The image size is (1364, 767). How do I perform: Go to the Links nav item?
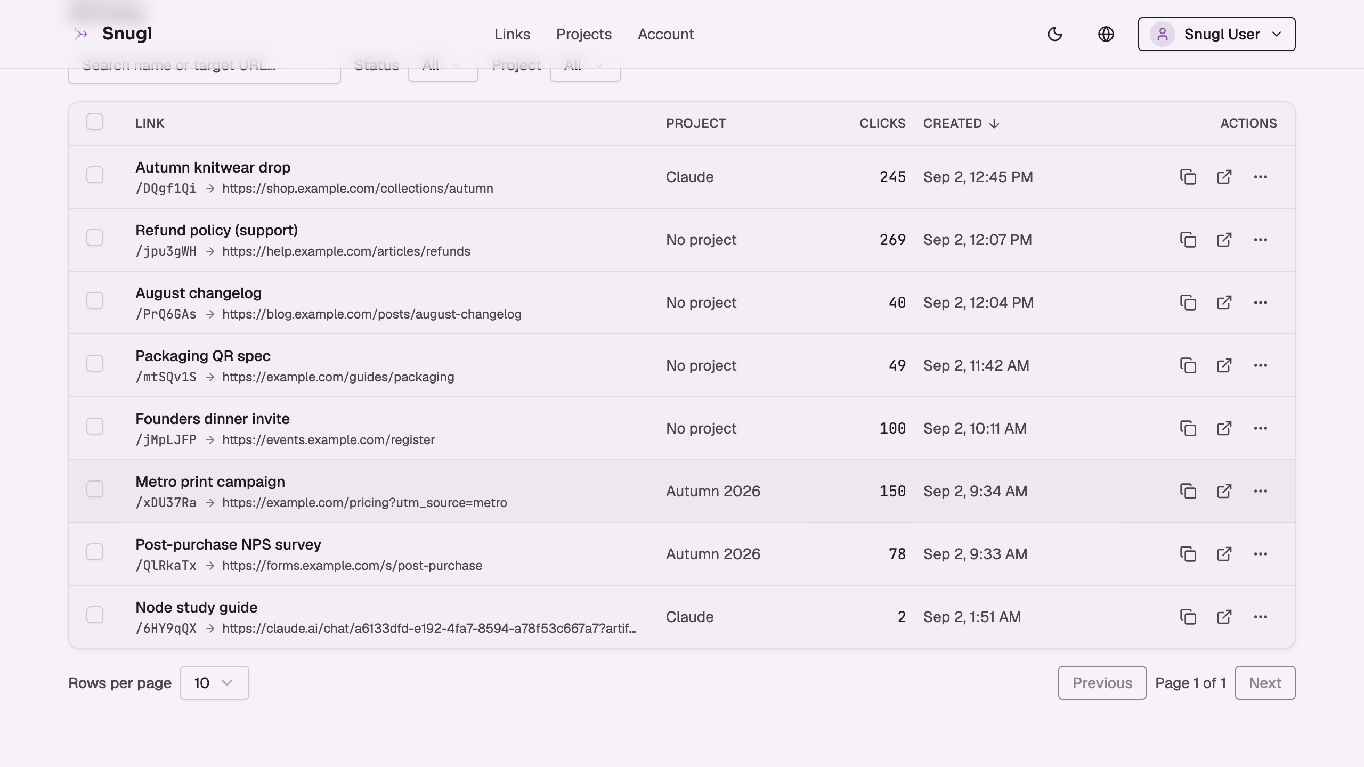[x=512, y=34]
